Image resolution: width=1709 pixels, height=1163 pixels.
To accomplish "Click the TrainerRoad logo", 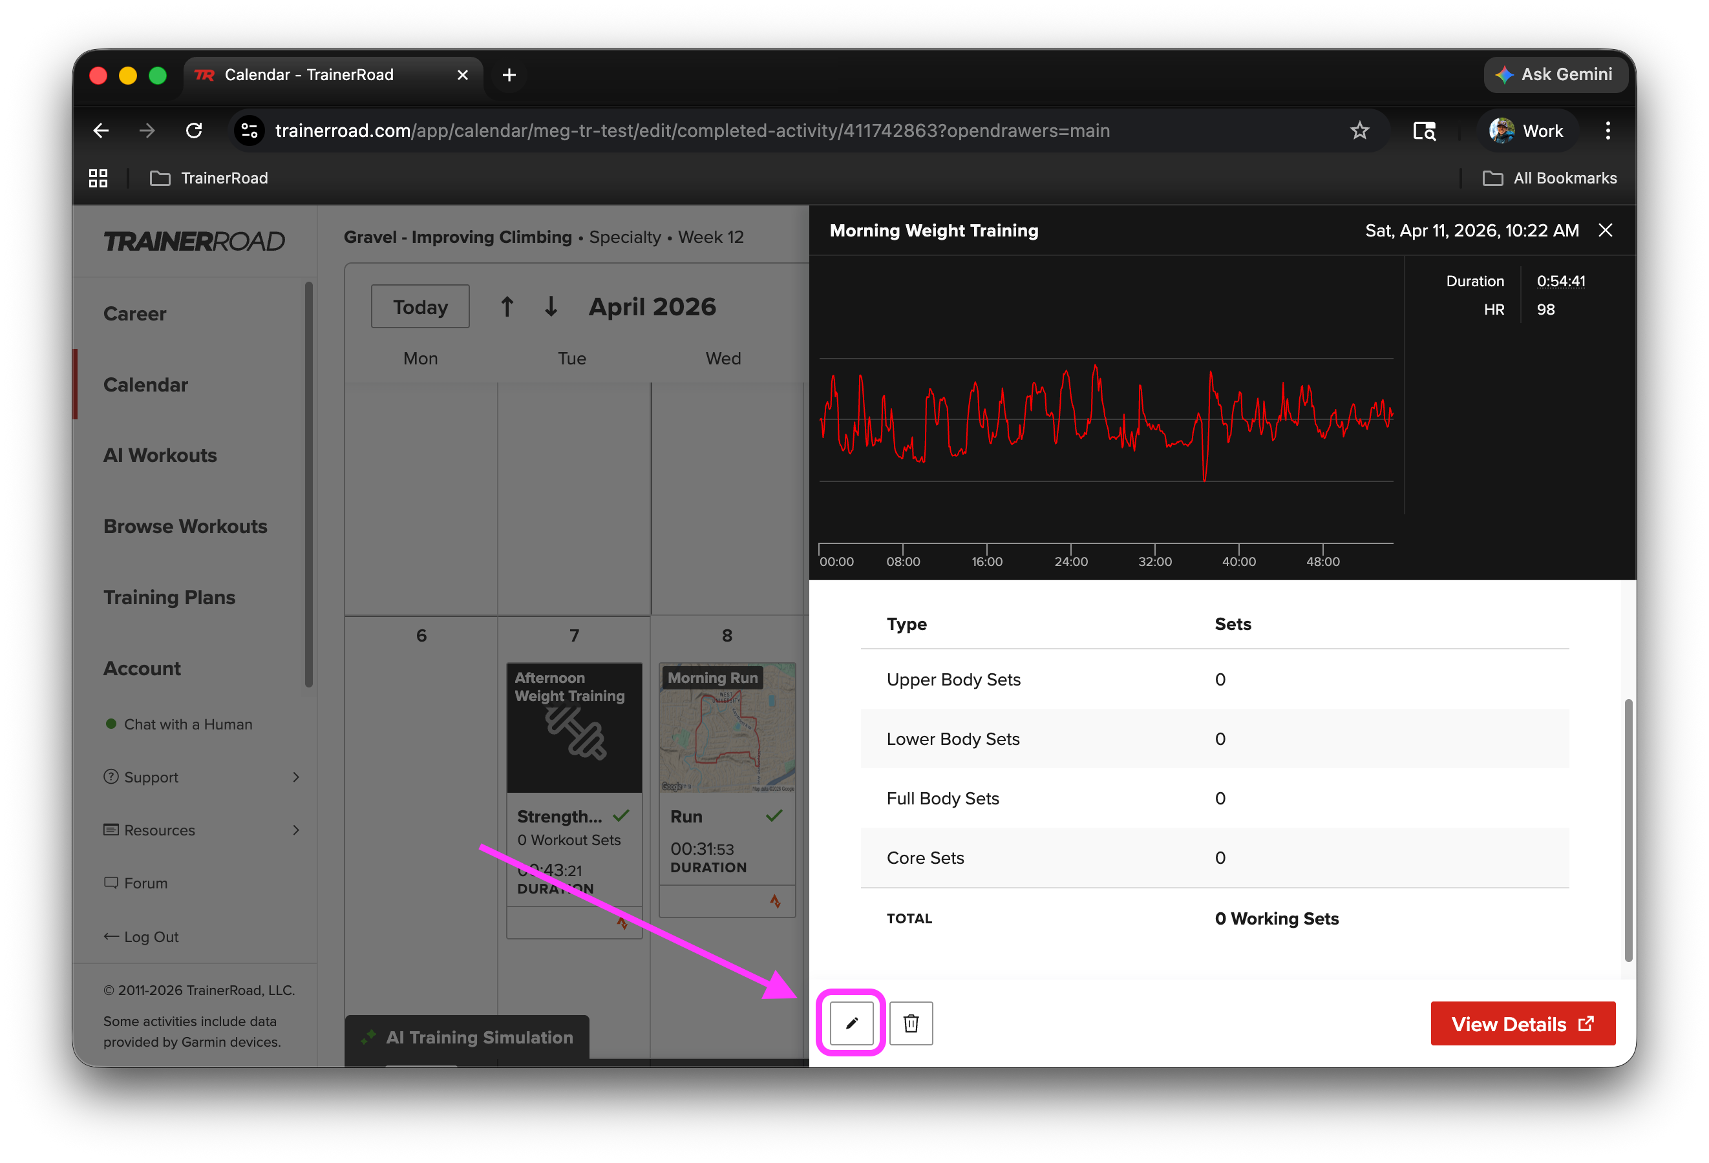I will (193, 240).
